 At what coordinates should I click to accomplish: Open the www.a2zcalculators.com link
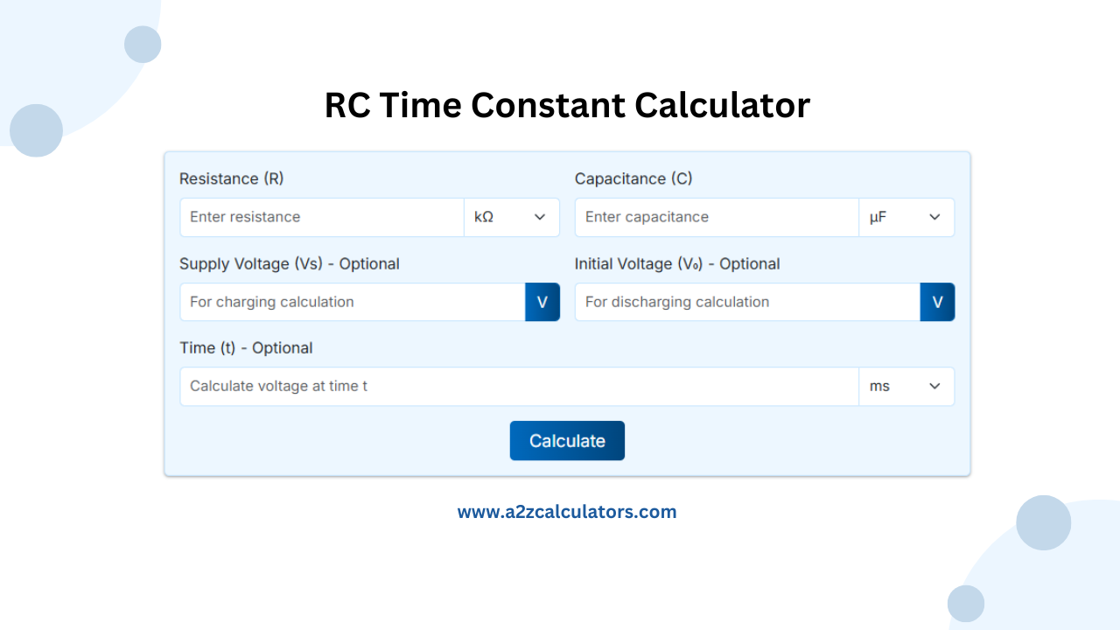click(567, 511)
